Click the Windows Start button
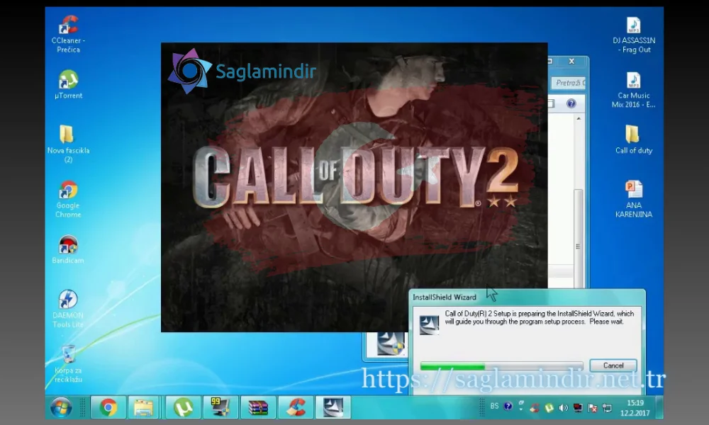This screenshot has height=425, width=709. [61, 408]
